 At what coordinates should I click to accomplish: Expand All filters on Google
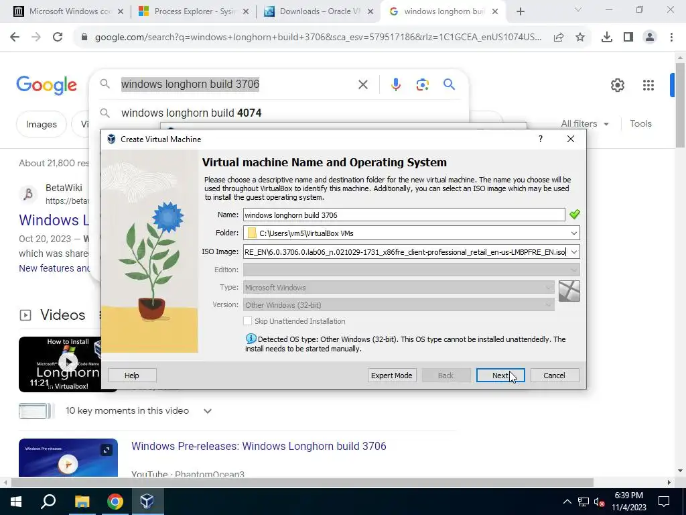584,123
